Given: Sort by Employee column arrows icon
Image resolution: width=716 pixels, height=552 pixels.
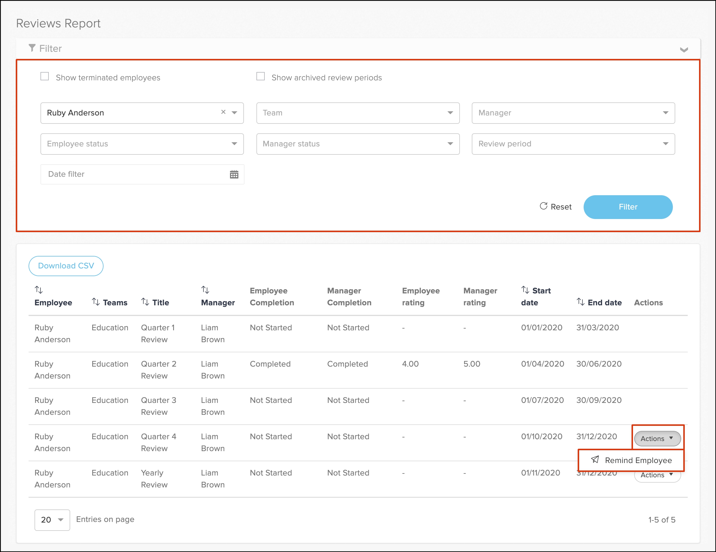Looking at the screenshot, I should (x=39, y=290).
